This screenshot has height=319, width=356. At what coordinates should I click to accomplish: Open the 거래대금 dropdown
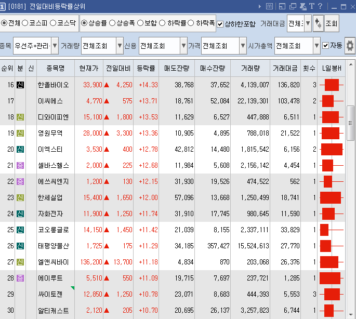[308, 23]
